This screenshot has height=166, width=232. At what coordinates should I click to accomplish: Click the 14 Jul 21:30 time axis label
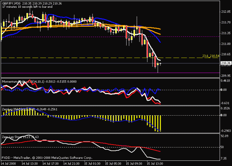tap(71, 164)
